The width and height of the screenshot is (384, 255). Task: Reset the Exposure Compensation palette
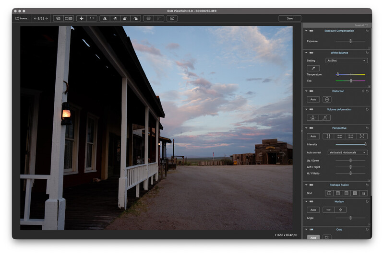point(367,31)
